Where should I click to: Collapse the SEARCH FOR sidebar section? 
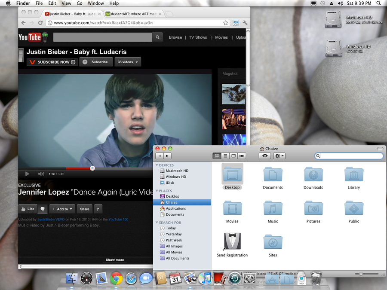coord(157,223)
